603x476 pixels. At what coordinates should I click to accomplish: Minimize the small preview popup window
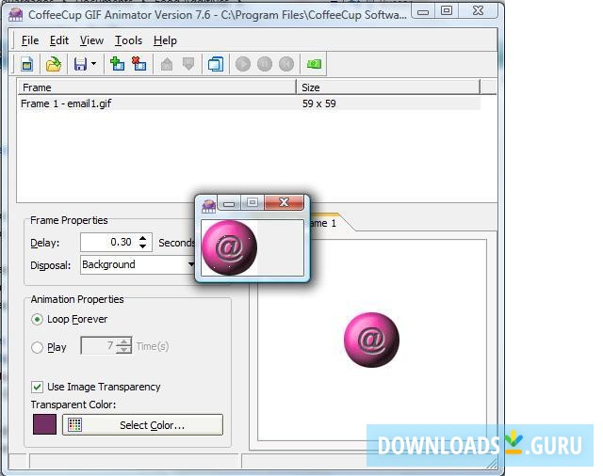[x=229, y=202]
